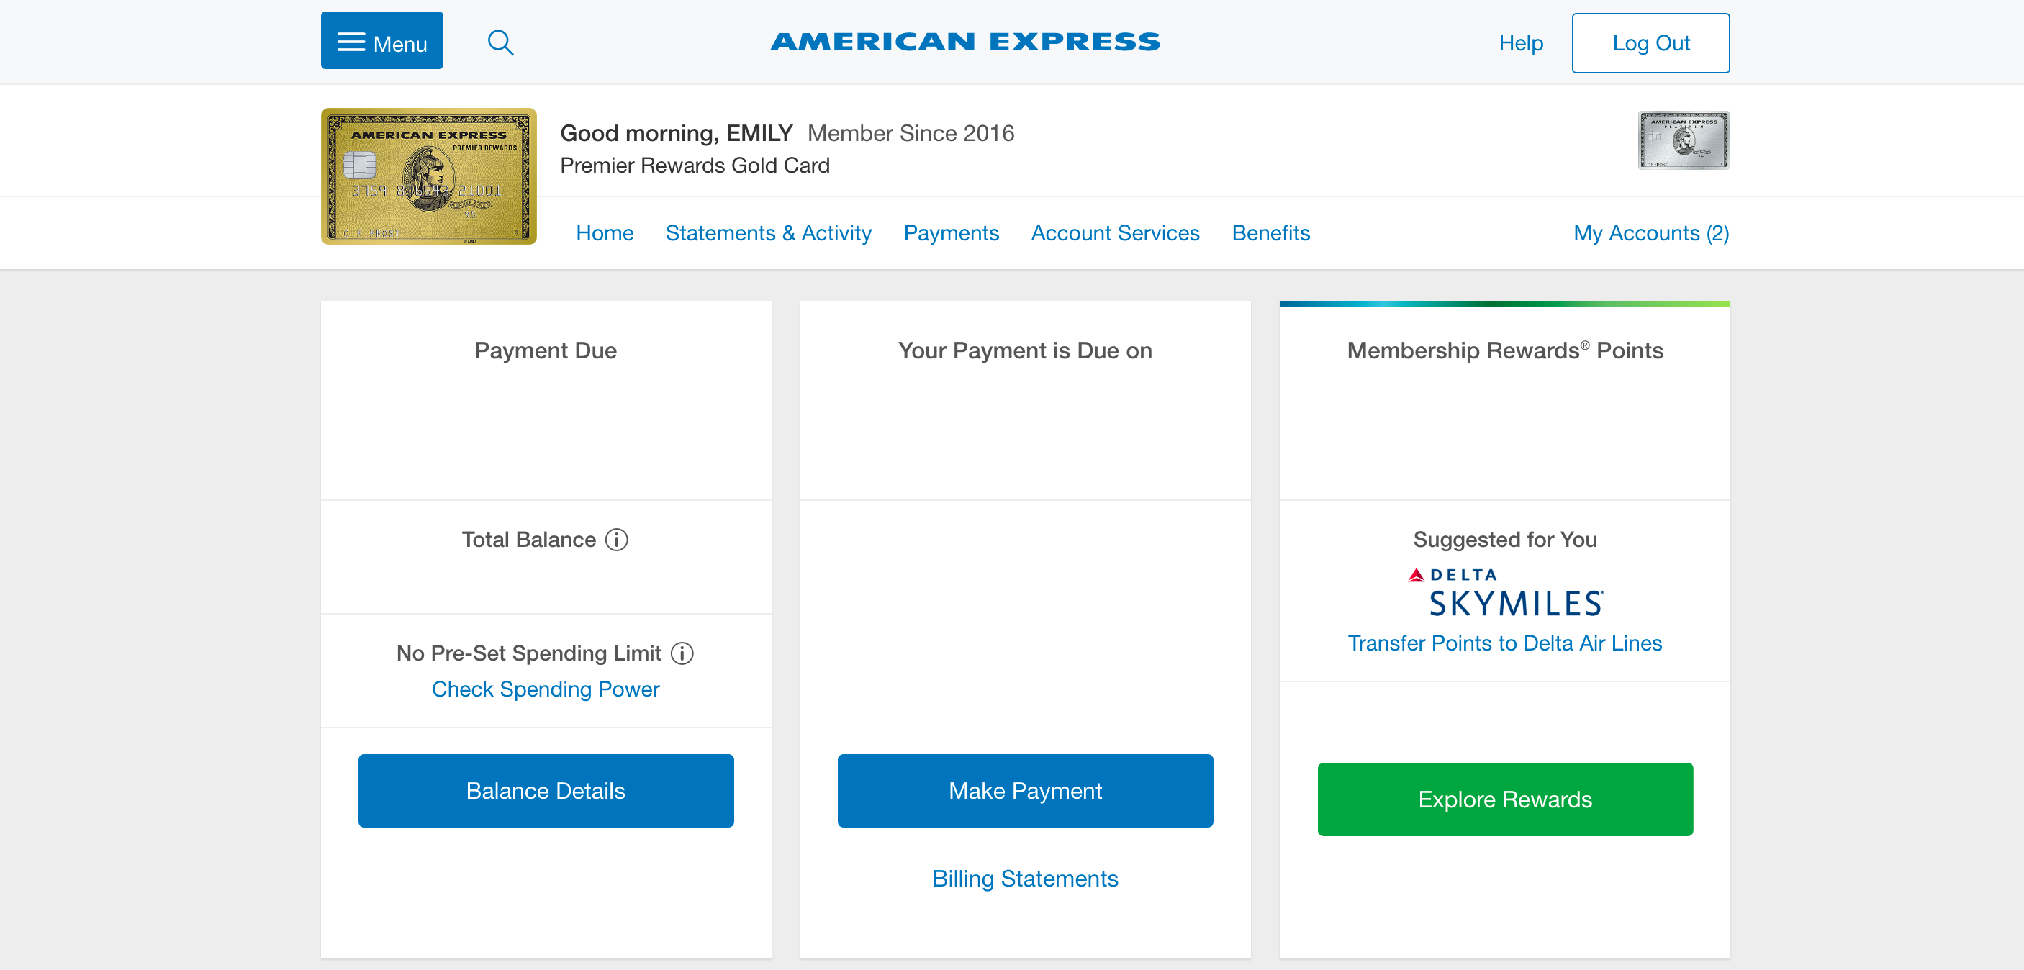Expand the My Accounts (2) switcher
The image size is (2024, 970).
(x=1650, y=233)
